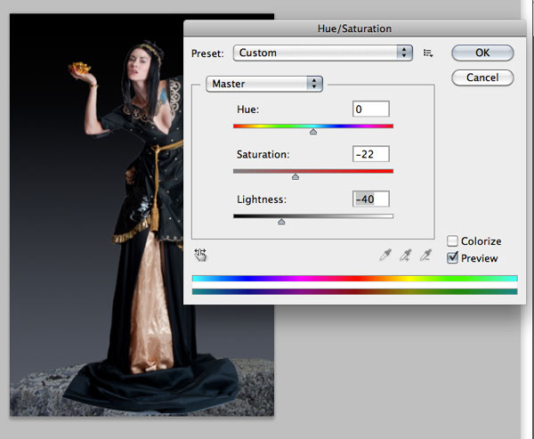Click the Saturation slider handle
The width and height of the screenshot is (534, 439).
(x=295, y=176)
